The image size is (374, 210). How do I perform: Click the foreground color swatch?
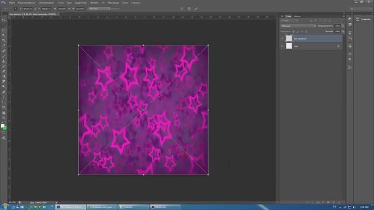point(2,126)
